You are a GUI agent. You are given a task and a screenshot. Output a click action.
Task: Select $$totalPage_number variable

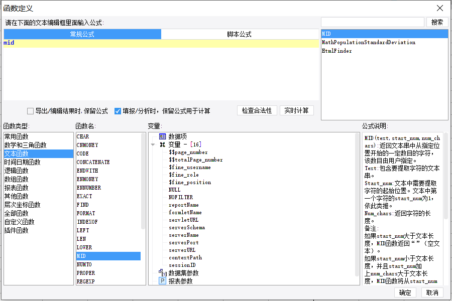tap(196, 160)
